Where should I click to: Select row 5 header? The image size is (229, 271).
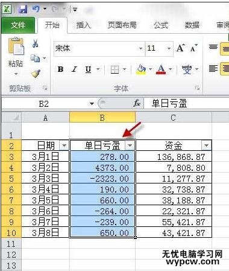[11, 178]
